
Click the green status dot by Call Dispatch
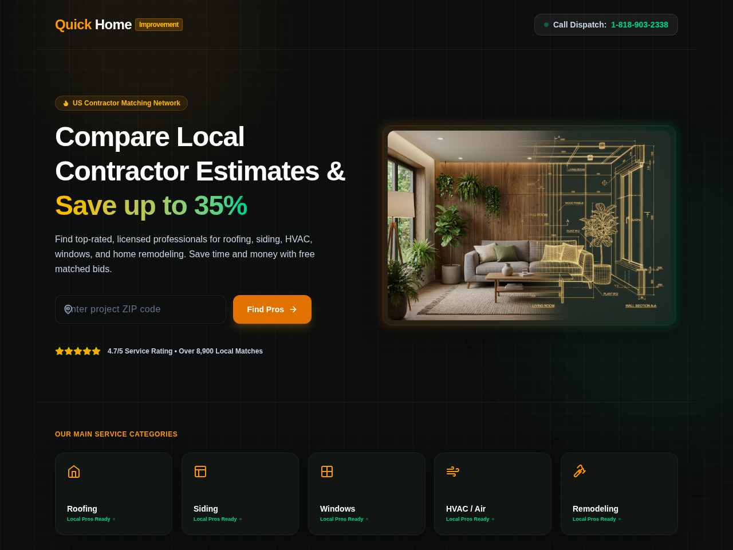coord(546,25)
